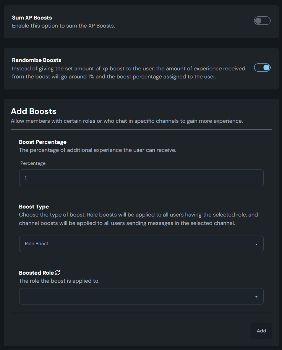The image size is (282, 350).
Task: Click the Boost Percentage label
Action: pyautogui.click(x=42, y=142)
